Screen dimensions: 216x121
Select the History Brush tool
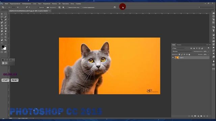point(5,26)
